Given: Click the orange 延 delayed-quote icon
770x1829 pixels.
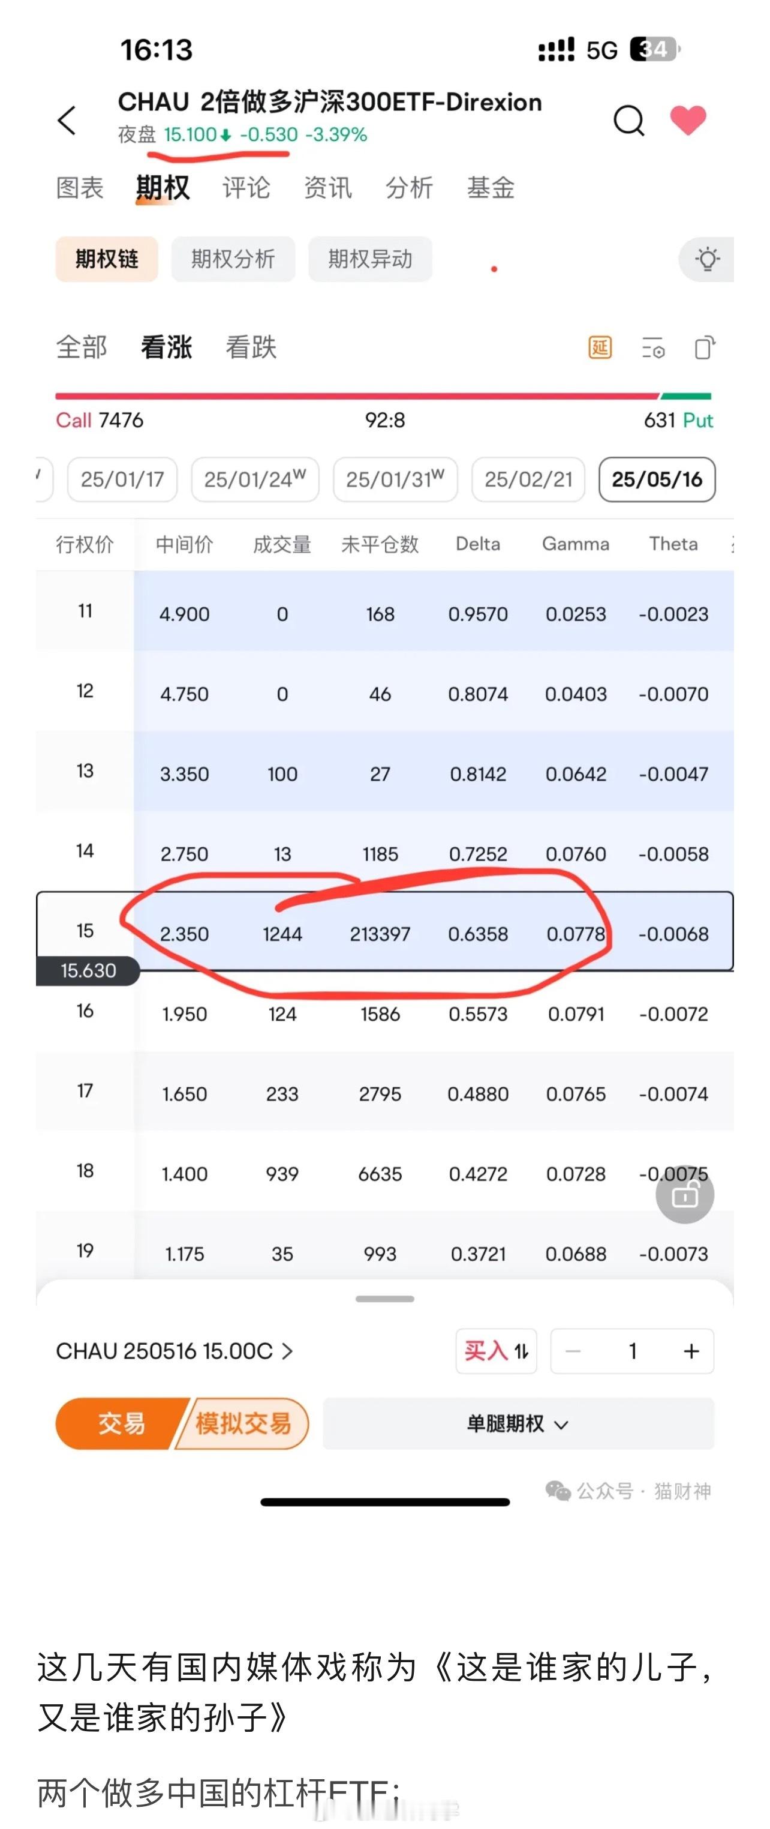Looking at the screenshot, I should click(x=600, y=348).
